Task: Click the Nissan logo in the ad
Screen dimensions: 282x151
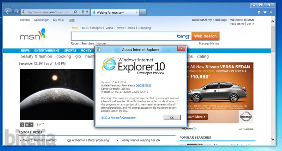Action: point(246,117)
